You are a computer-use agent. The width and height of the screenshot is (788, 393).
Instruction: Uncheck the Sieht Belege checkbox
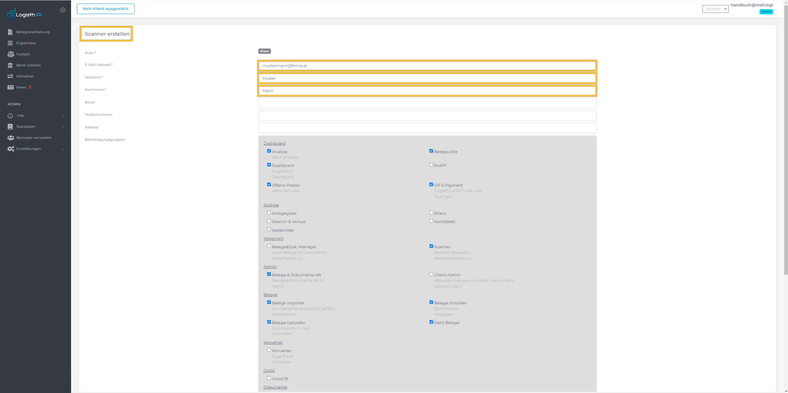(x=431, y=322)
